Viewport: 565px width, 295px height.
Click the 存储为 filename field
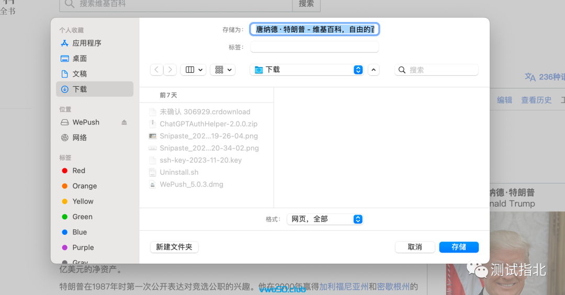314,29
